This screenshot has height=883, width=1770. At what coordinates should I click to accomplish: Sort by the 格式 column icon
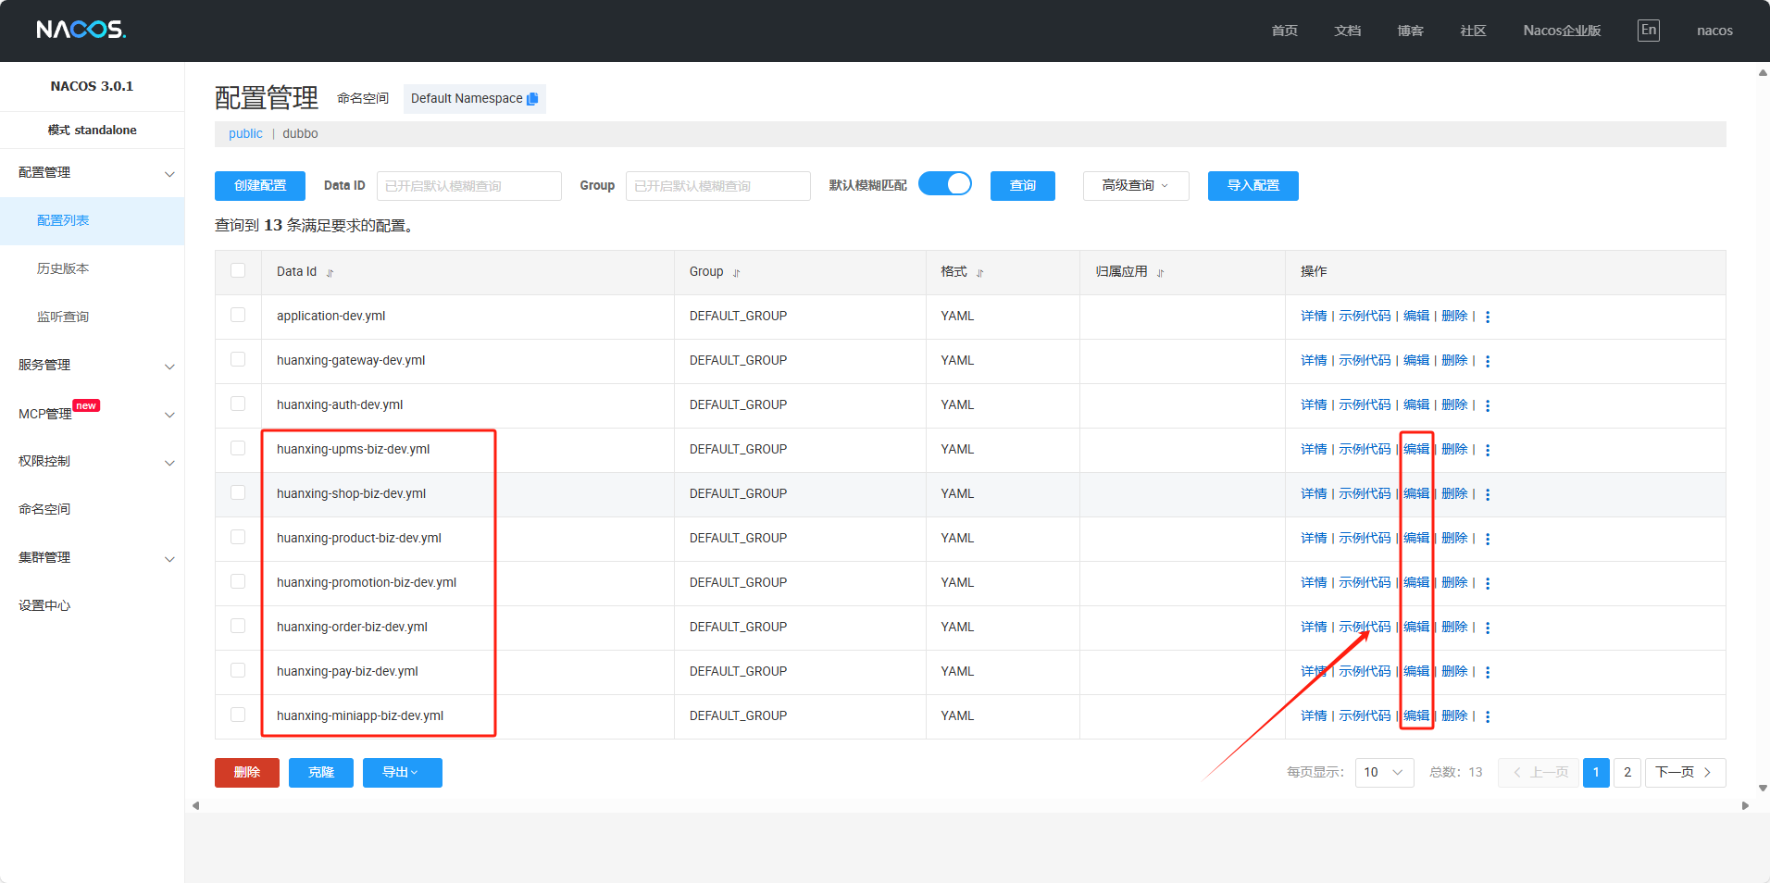(979, 273)
